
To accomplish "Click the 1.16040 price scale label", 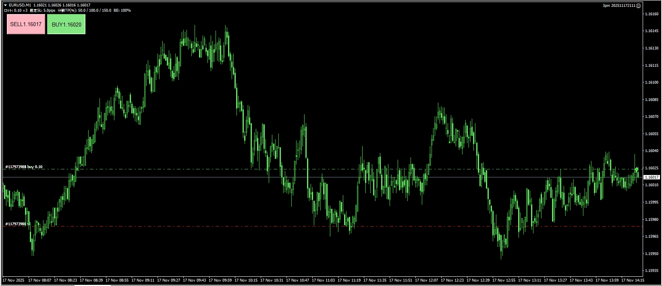I will click(x=652, y=151).
